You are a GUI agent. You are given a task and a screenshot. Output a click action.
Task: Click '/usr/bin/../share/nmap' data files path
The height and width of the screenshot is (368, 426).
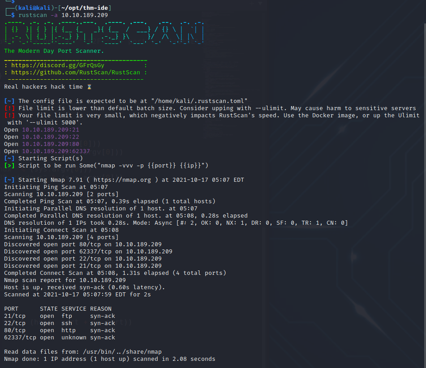[122, 352]
